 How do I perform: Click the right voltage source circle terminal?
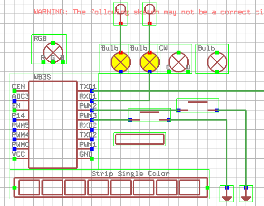point(149,9)
